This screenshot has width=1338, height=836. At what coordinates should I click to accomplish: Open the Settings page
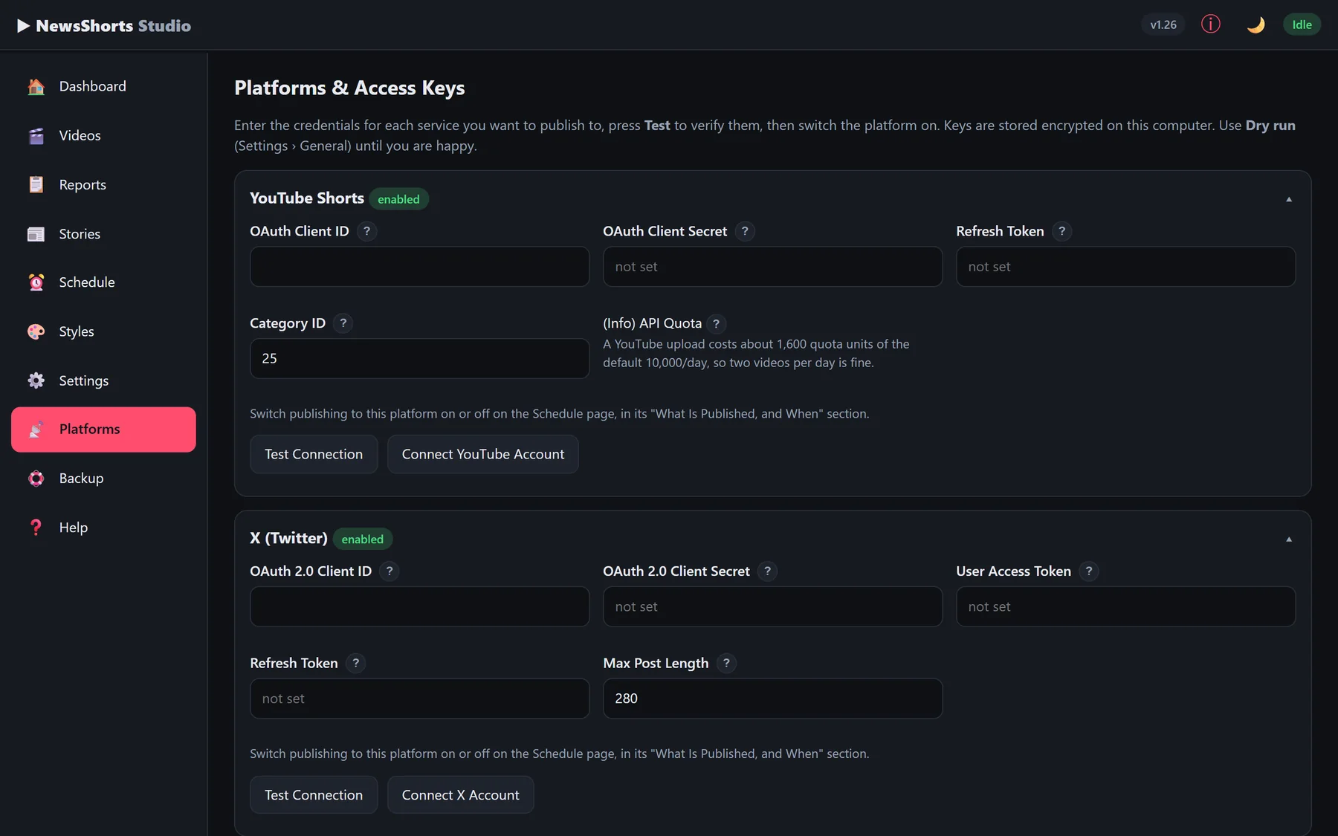[x=103, y=380]
